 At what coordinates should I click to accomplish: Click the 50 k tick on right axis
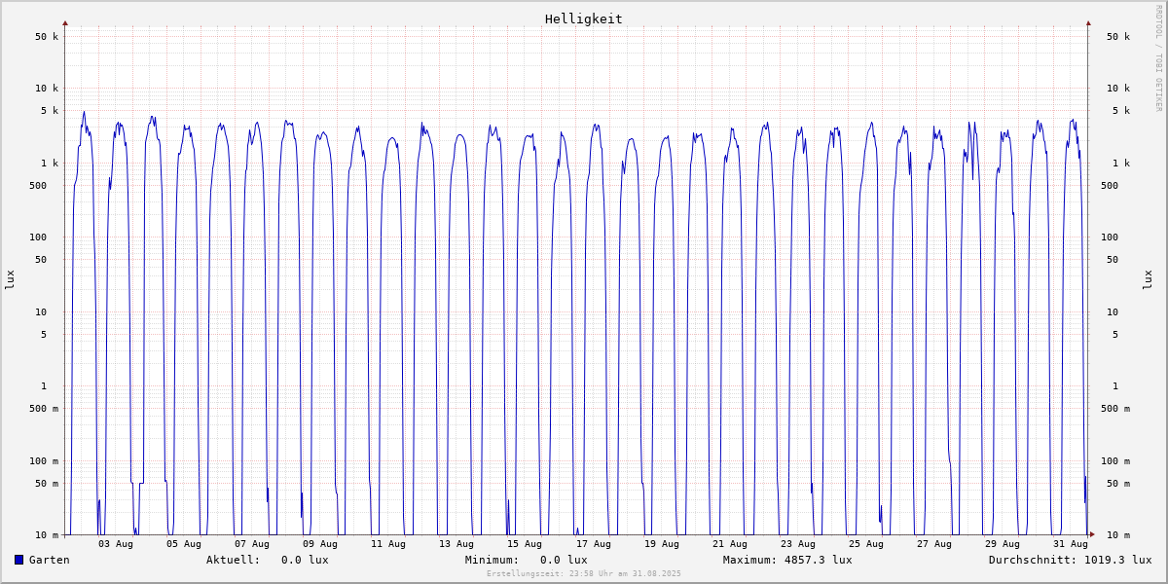pos(1117,37)
